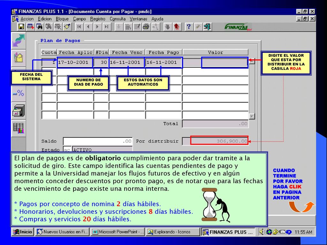This screenshot has width=327, height=245.
Task: Click the Estado field showing ACTIVO
Action: 102,150
